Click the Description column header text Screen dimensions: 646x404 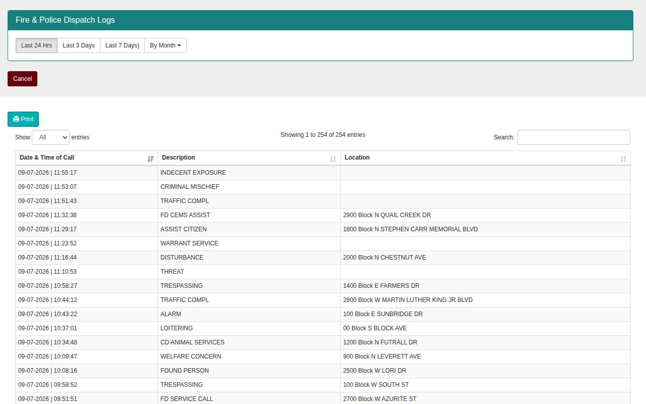pos(179,158)
